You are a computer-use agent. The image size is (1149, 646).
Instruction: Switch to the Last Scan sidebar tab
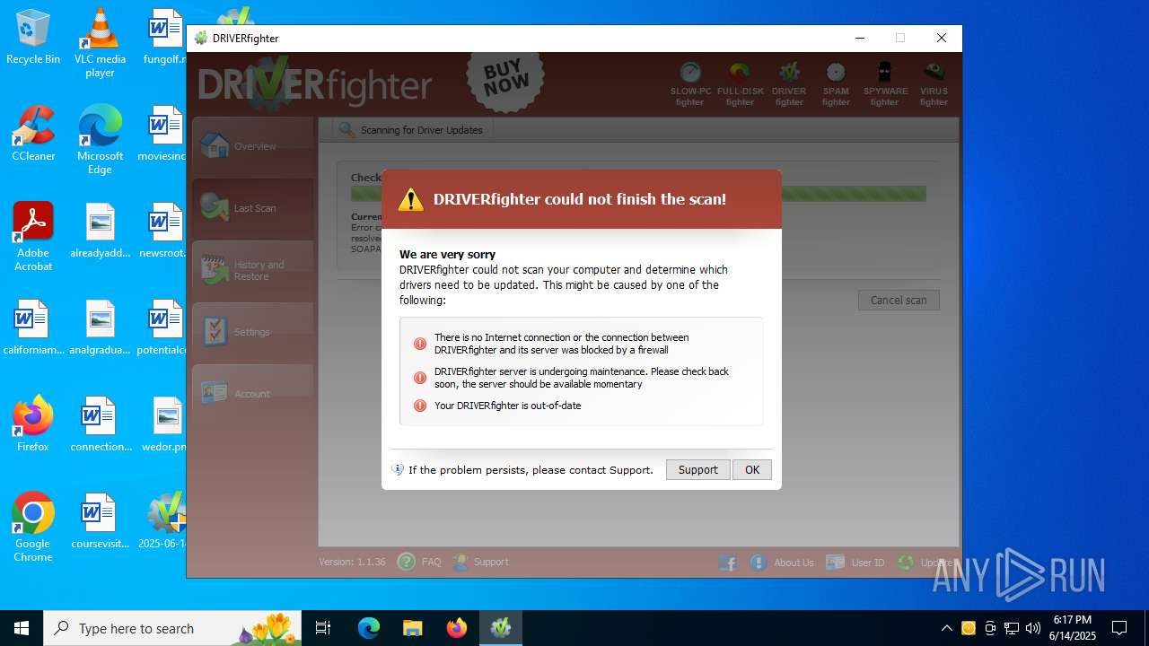click(x=252, y=208)
